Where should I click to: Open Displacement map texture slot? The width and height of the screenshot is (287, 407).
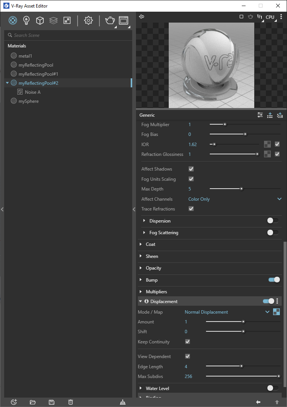(276, 312)
